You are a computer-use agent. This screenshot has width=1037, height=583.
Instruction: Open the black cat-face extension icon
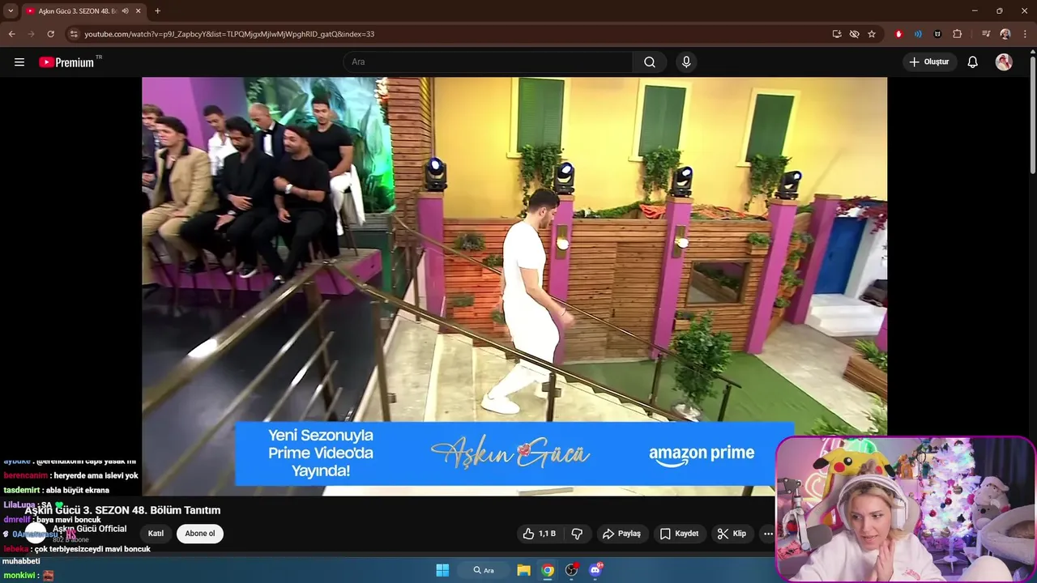[937, 34]
